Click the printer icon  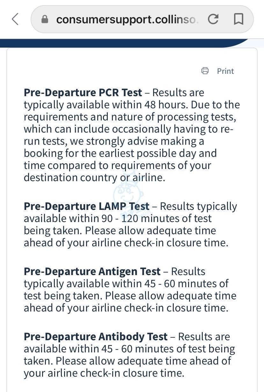(205, 71)
